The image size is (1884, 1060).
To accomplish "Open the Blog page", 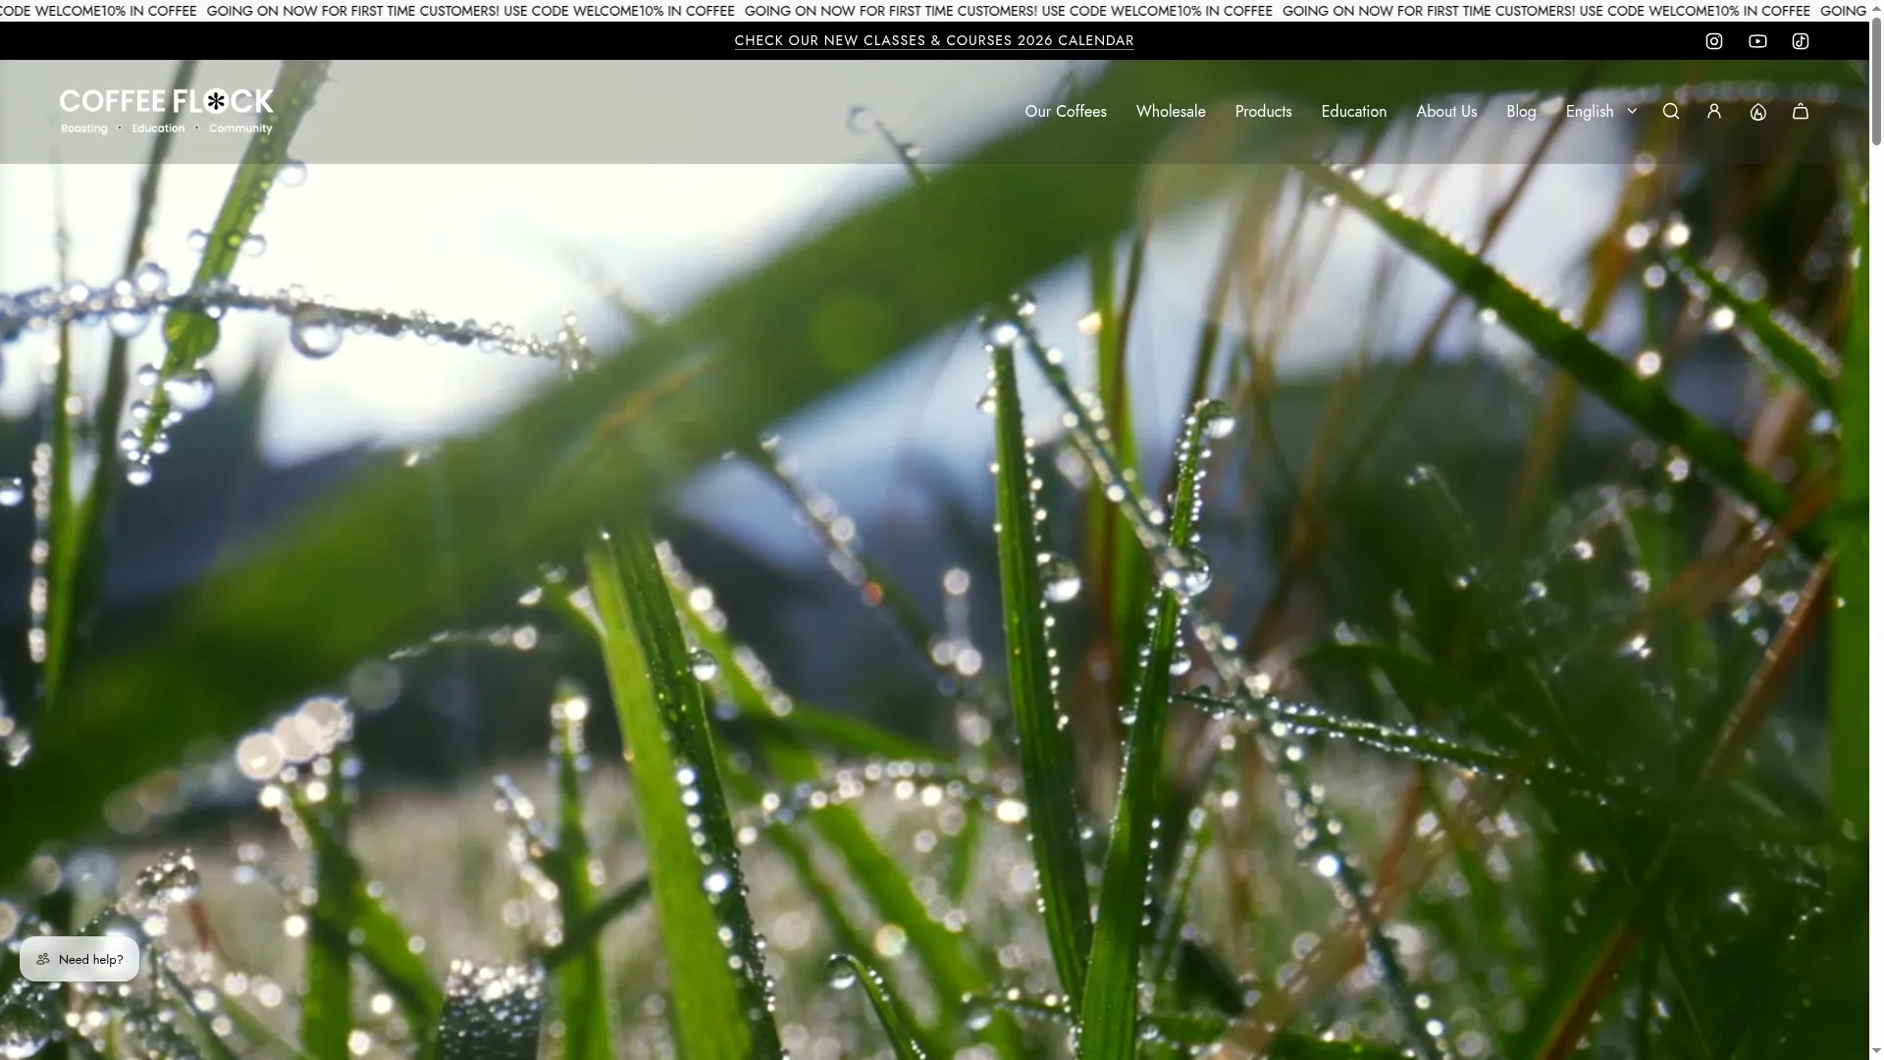I will click(x=1521, y=112).
